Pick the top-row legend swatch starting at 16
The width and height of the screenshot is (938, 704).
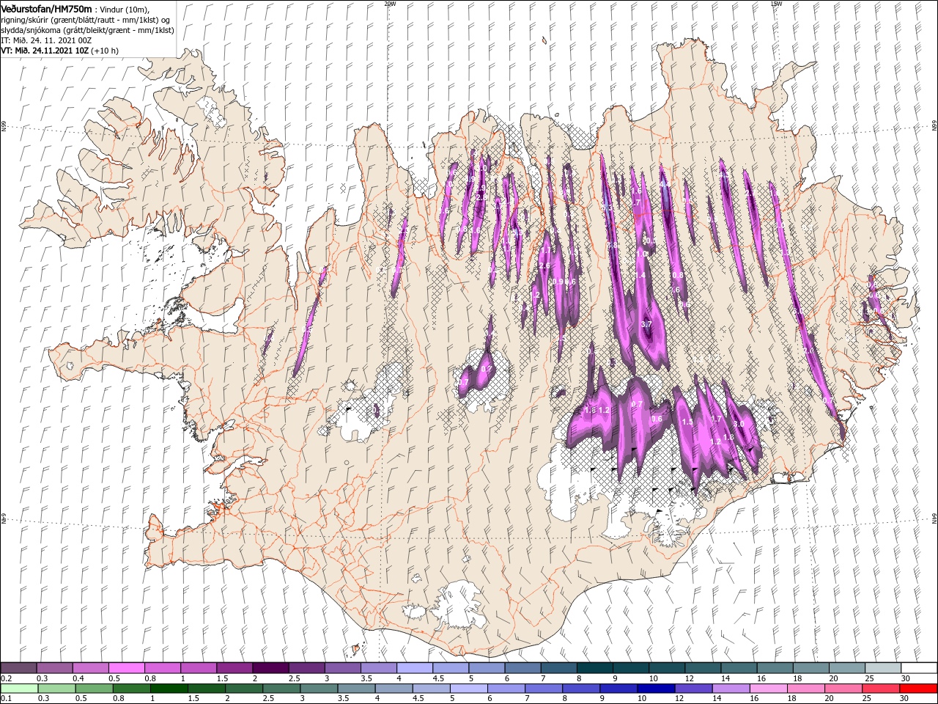tap(774, 667)
